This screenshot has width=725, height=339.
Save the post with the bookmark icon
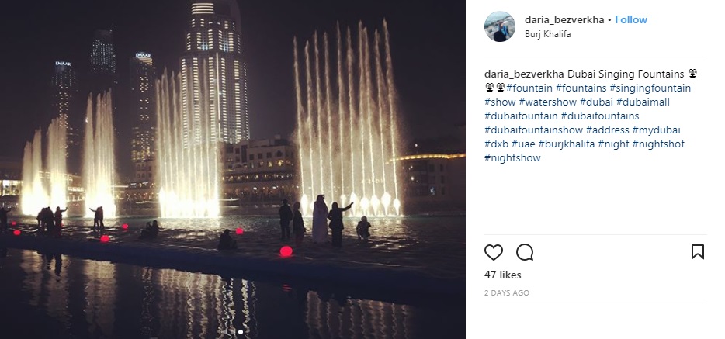point(697,251)
